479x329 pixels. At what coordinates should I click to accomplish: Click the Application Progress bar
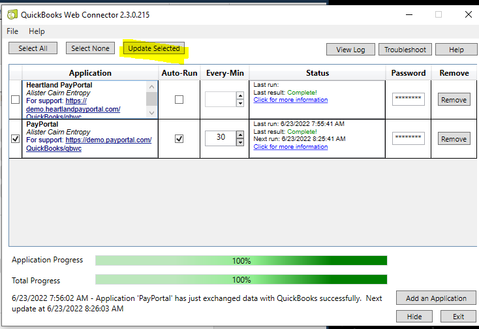[241, 260]
